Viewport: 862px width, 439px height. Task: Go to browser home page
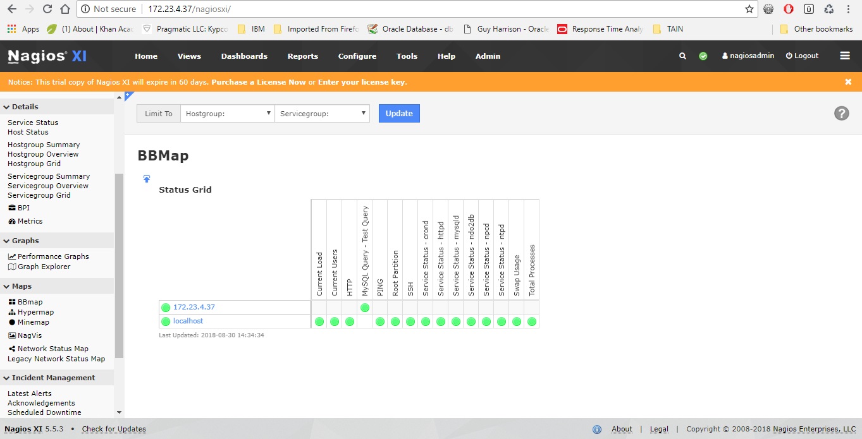click(65, 9)
